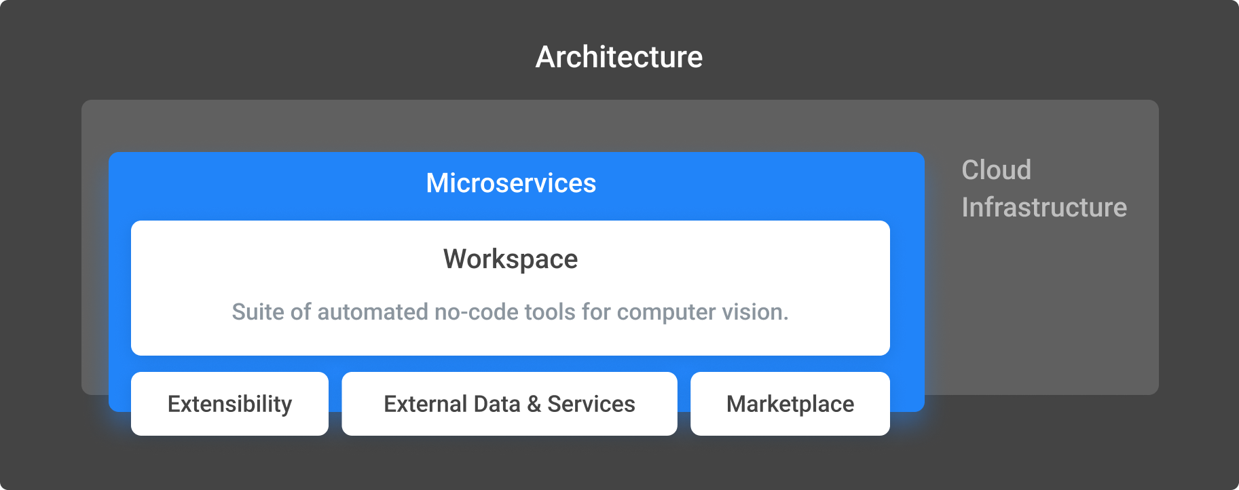Select the Microservices heading
The width and height of the screenshot is (1239, 490).
coord(511,183)
